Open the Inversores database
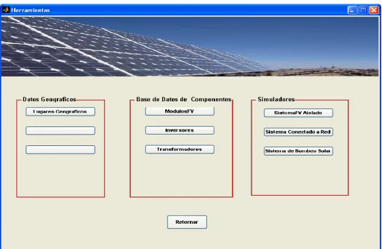The image size is (382, 249). pos(180,130)
